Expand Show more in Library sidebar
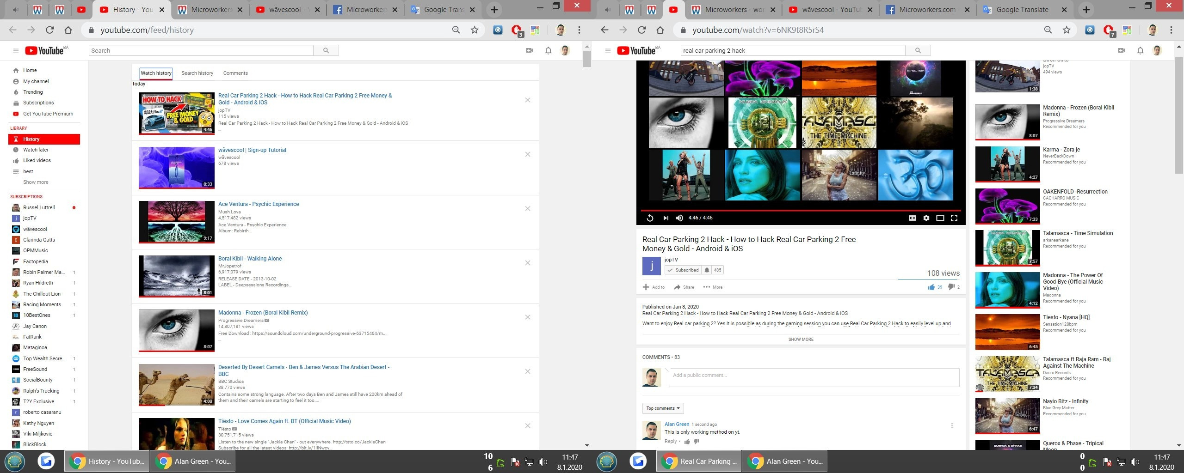This screenshot has height=473, width=1184. point(36,182)
